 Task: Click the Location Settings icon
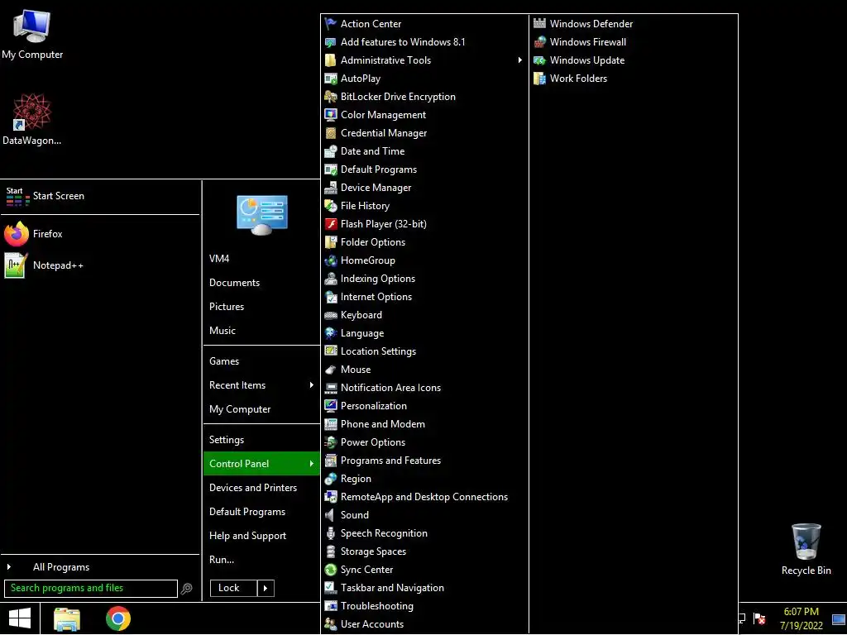[331, 351]
